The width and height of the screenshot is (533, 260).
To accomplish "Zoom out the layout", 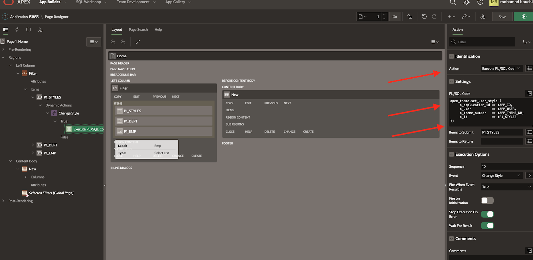I will pos(113,42).
